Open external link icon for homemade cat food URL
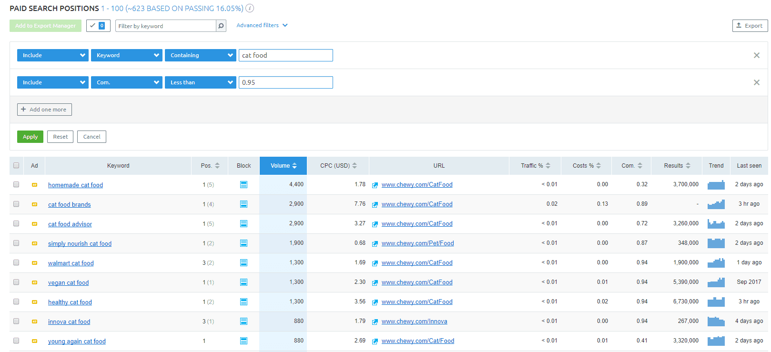This screenshot has height=352, width=771. (375, 185)
